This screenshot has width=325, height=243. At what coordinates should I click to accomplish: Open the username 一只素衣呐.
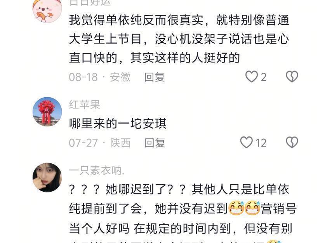click(x=97, y=171)
